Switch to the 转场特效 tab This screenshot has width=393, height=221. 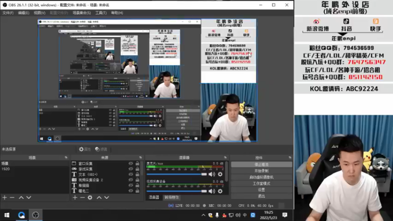coord(171,197)
